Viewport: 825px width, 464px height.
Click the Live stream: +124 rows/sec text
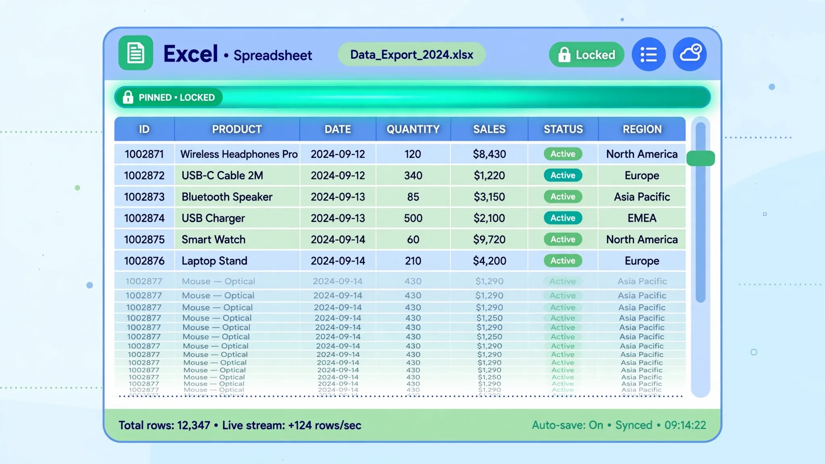292,425
